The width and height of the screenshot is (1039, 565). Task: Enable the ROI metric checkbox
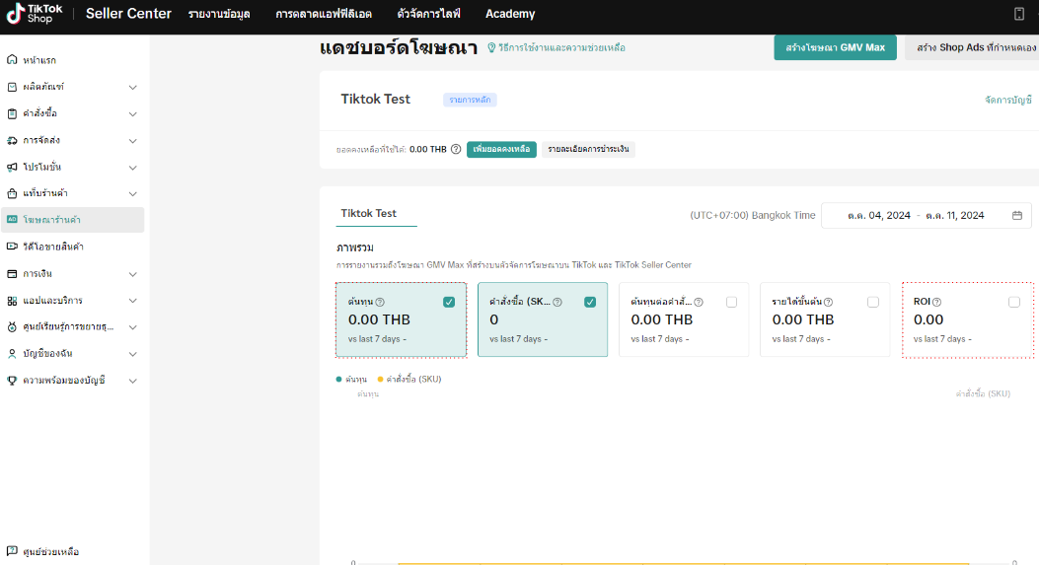1014,302
